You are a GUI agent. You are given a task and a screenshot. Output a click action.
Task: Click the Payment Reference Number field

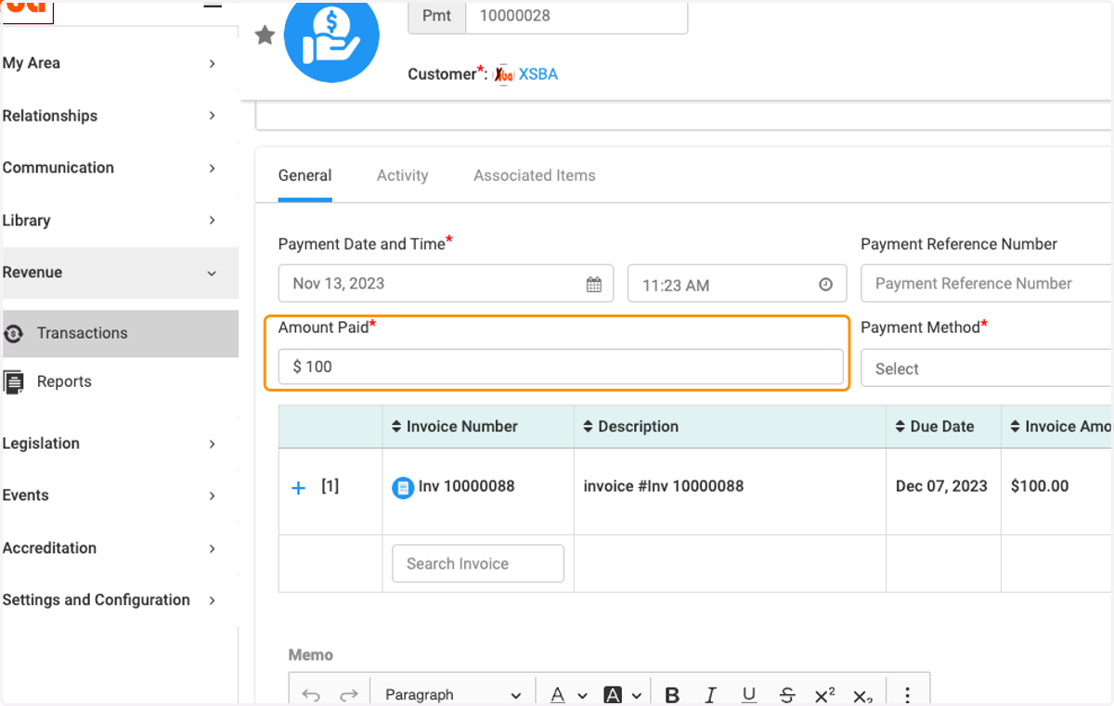[986, 283]
